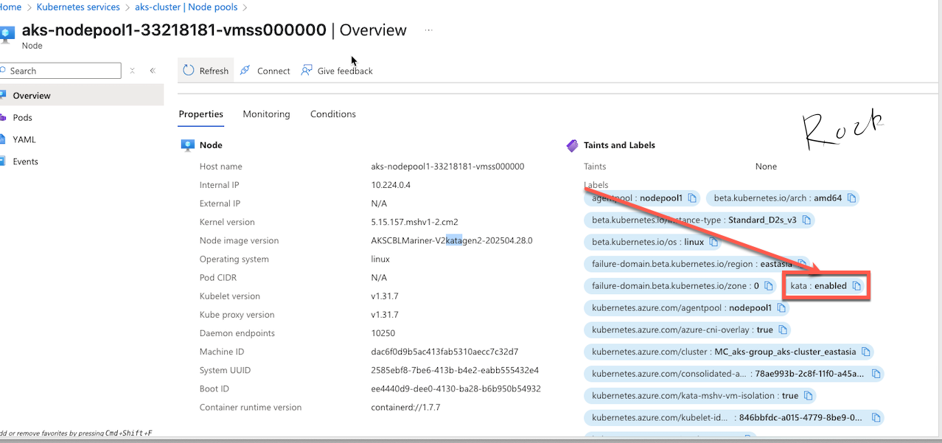Click the Connect plug icon
This screenshot has height=443, width=942.
point(245,71)
